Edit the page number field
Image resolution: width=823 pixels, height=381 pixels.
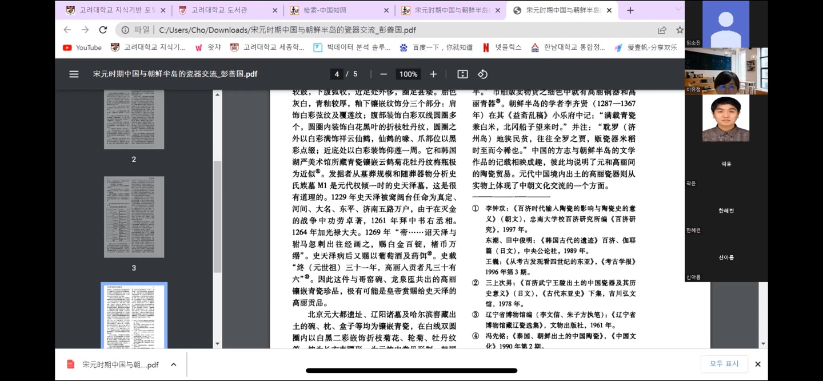pos(337,74)
